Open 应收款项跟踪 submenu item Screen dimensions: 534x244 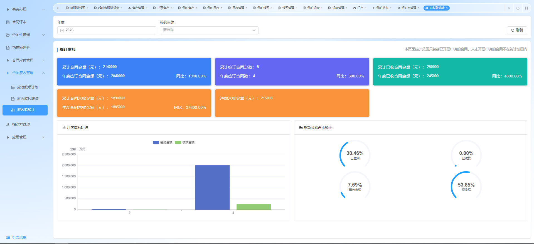(26, 99)
